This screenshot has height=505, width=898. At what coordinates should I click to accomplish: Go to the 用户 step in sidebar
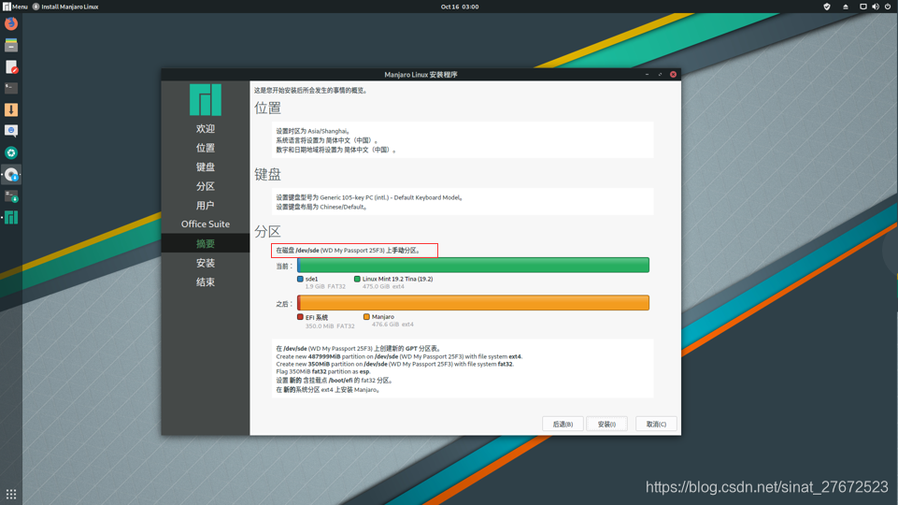tap(205, 205)
